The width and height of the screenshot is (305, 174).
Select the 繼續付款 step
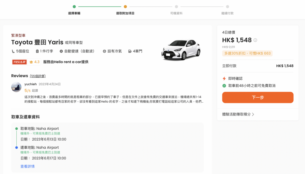pyautogui.click(x=227, y=13)
